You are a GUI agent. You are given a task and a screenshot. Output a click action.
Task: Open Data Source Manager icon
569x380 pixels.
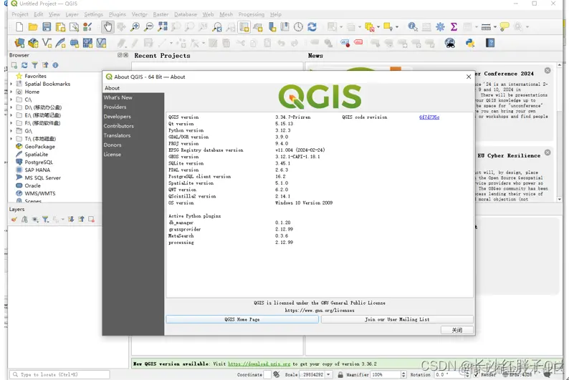(x=19, y=43)
